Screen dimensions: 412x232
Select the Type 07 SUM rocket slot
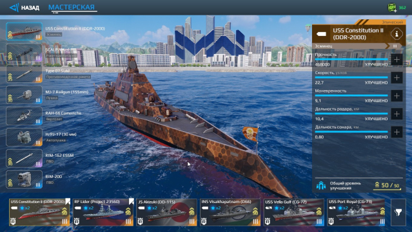(x=24, y=74)
